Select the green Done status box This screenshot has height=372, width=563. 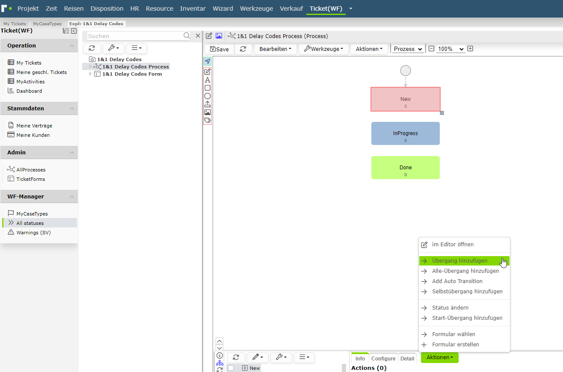tap(406, 168)
